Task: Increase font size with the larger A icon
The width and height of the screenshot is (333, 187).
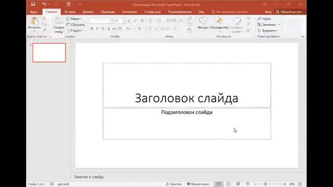Action: pos(129,21)
